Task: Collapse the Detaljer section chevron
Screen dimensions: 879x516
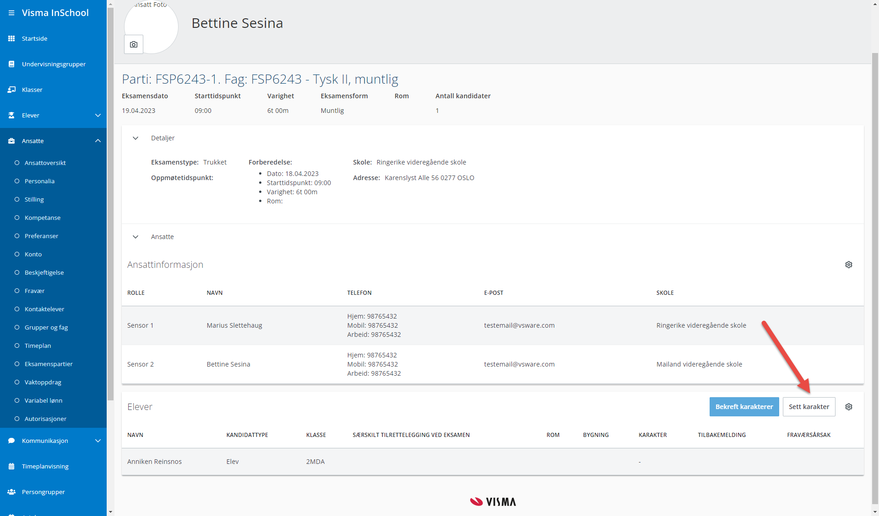Action: (x=136, y=138)
